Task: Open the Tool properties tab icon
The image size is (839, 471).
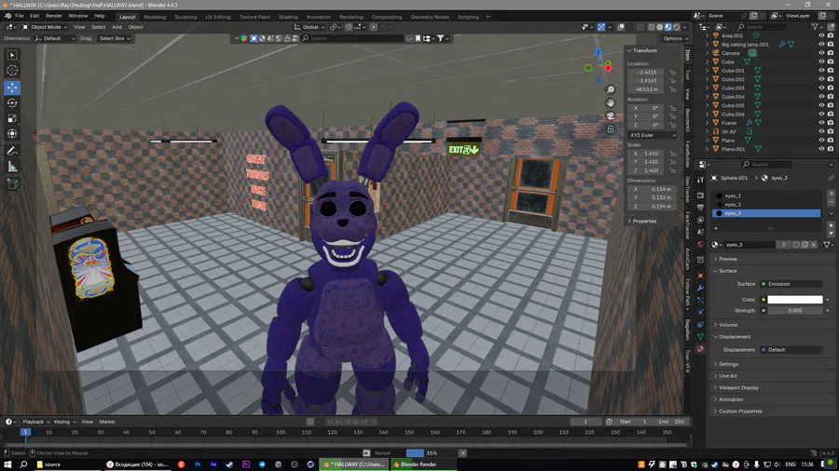Action: coord(700,180)
